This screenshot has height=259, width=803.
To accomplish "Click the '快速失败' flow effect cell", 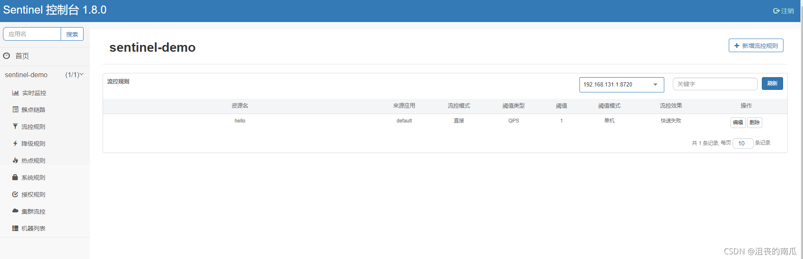I will 671,121.
